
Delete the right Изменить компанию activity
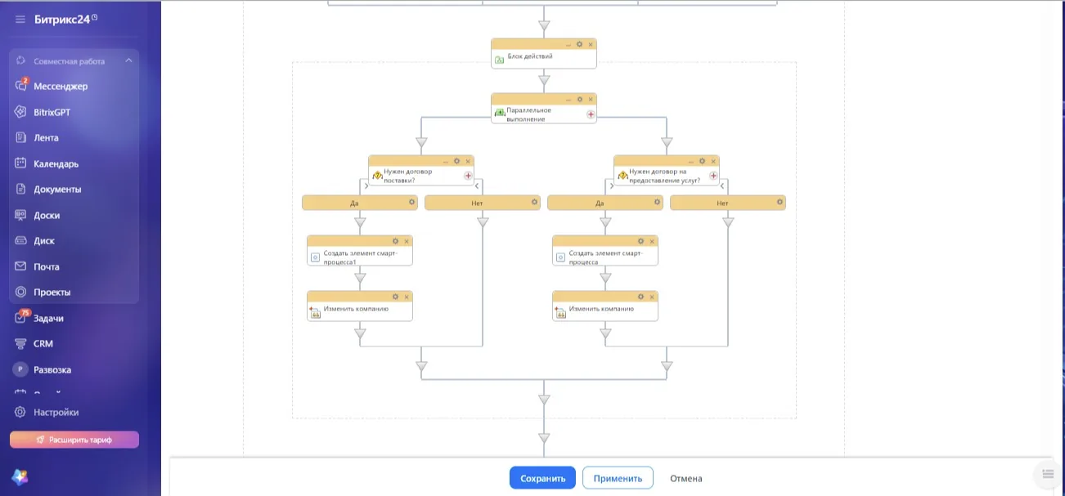pyautogui.click(x=652, y=297)
